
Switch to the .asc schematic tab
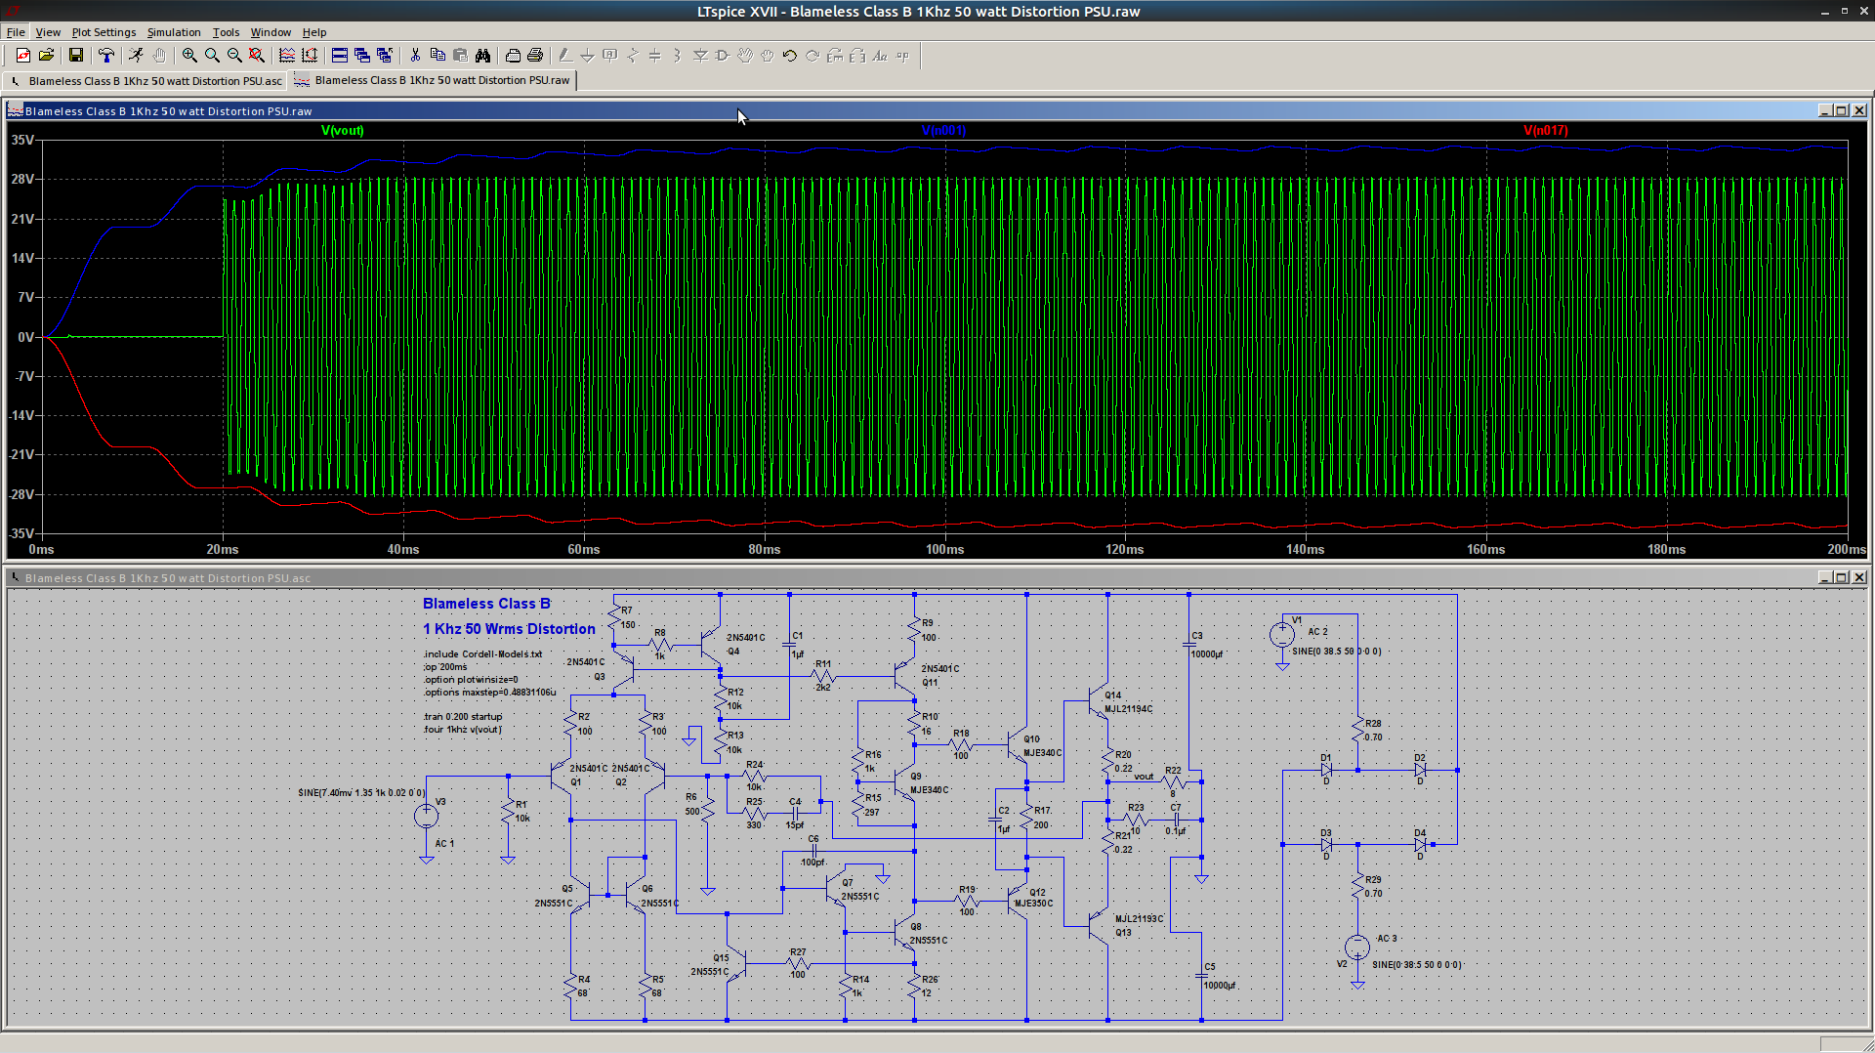(146, 81)
